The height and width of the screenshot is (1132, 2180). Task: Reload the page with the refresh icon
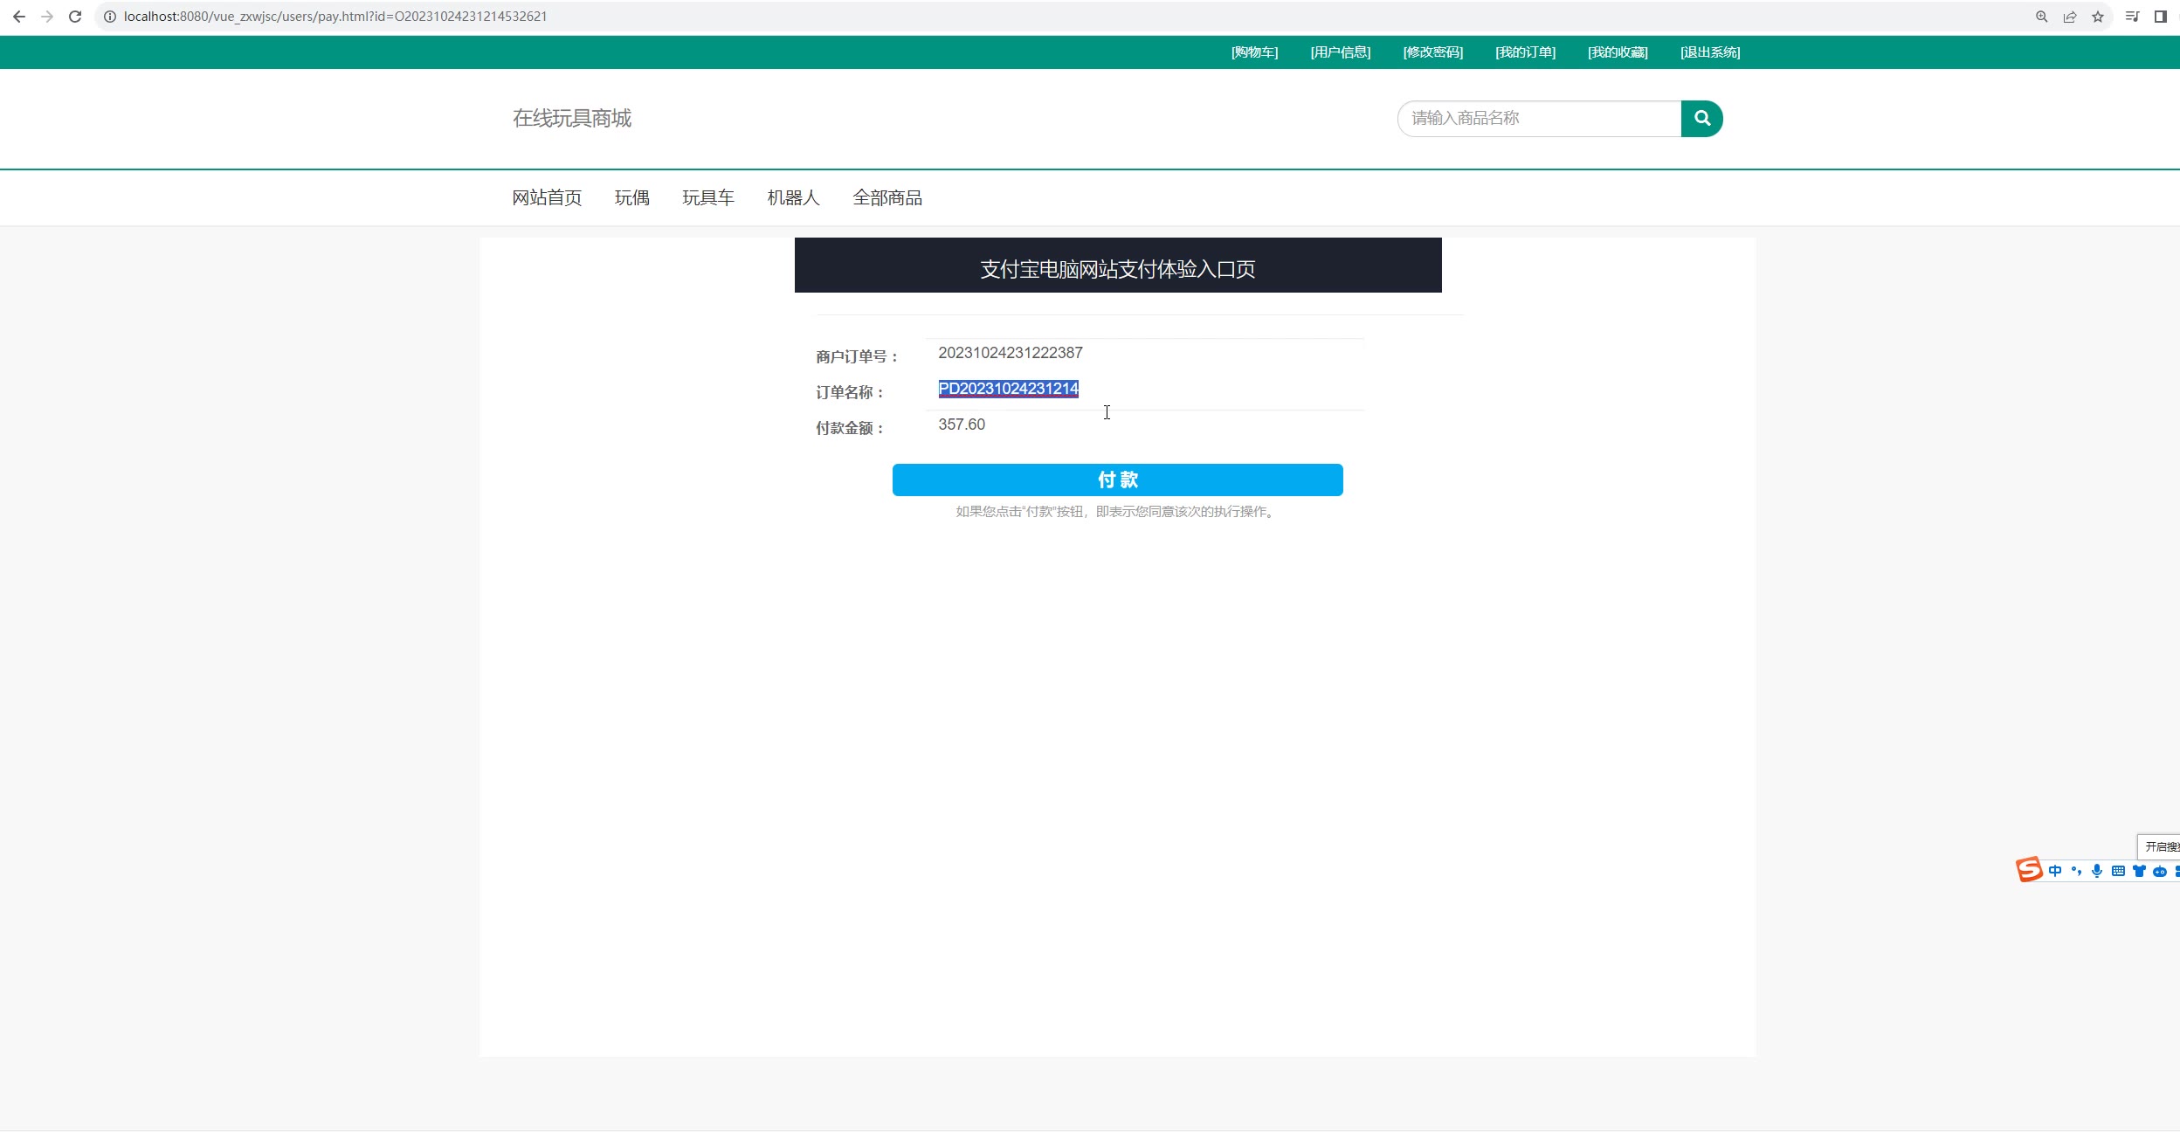[x=75, y=17]
